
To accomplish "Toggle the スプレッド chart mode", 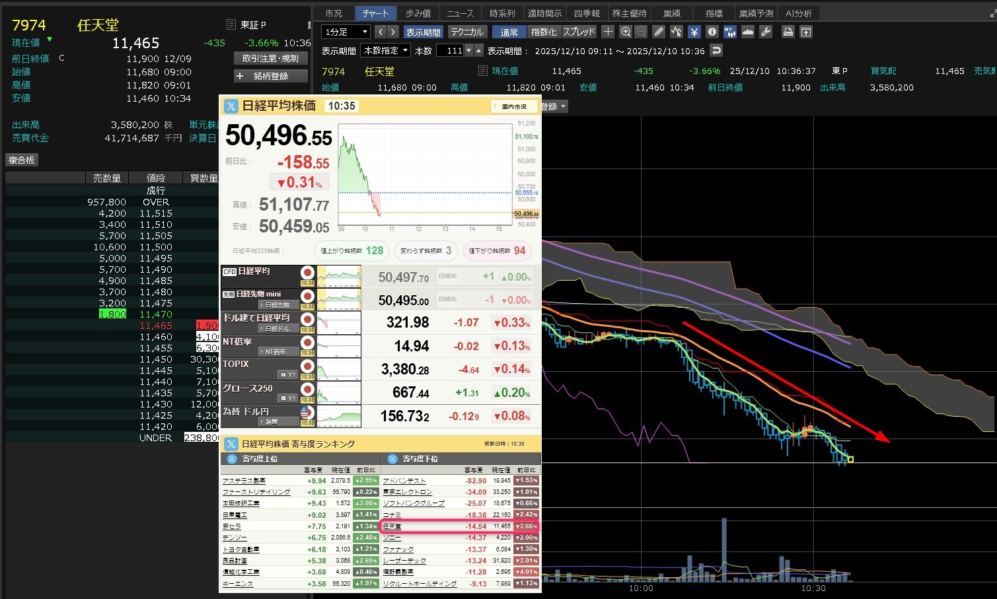I will coord(579,32).
